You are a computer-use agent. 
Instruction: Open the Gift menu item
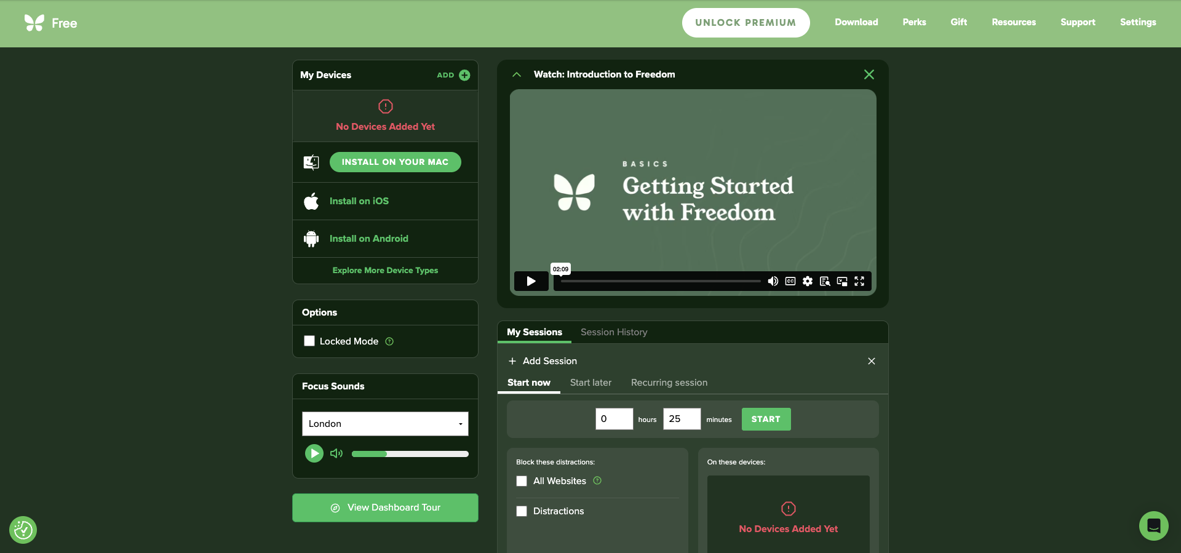[959, 22]
